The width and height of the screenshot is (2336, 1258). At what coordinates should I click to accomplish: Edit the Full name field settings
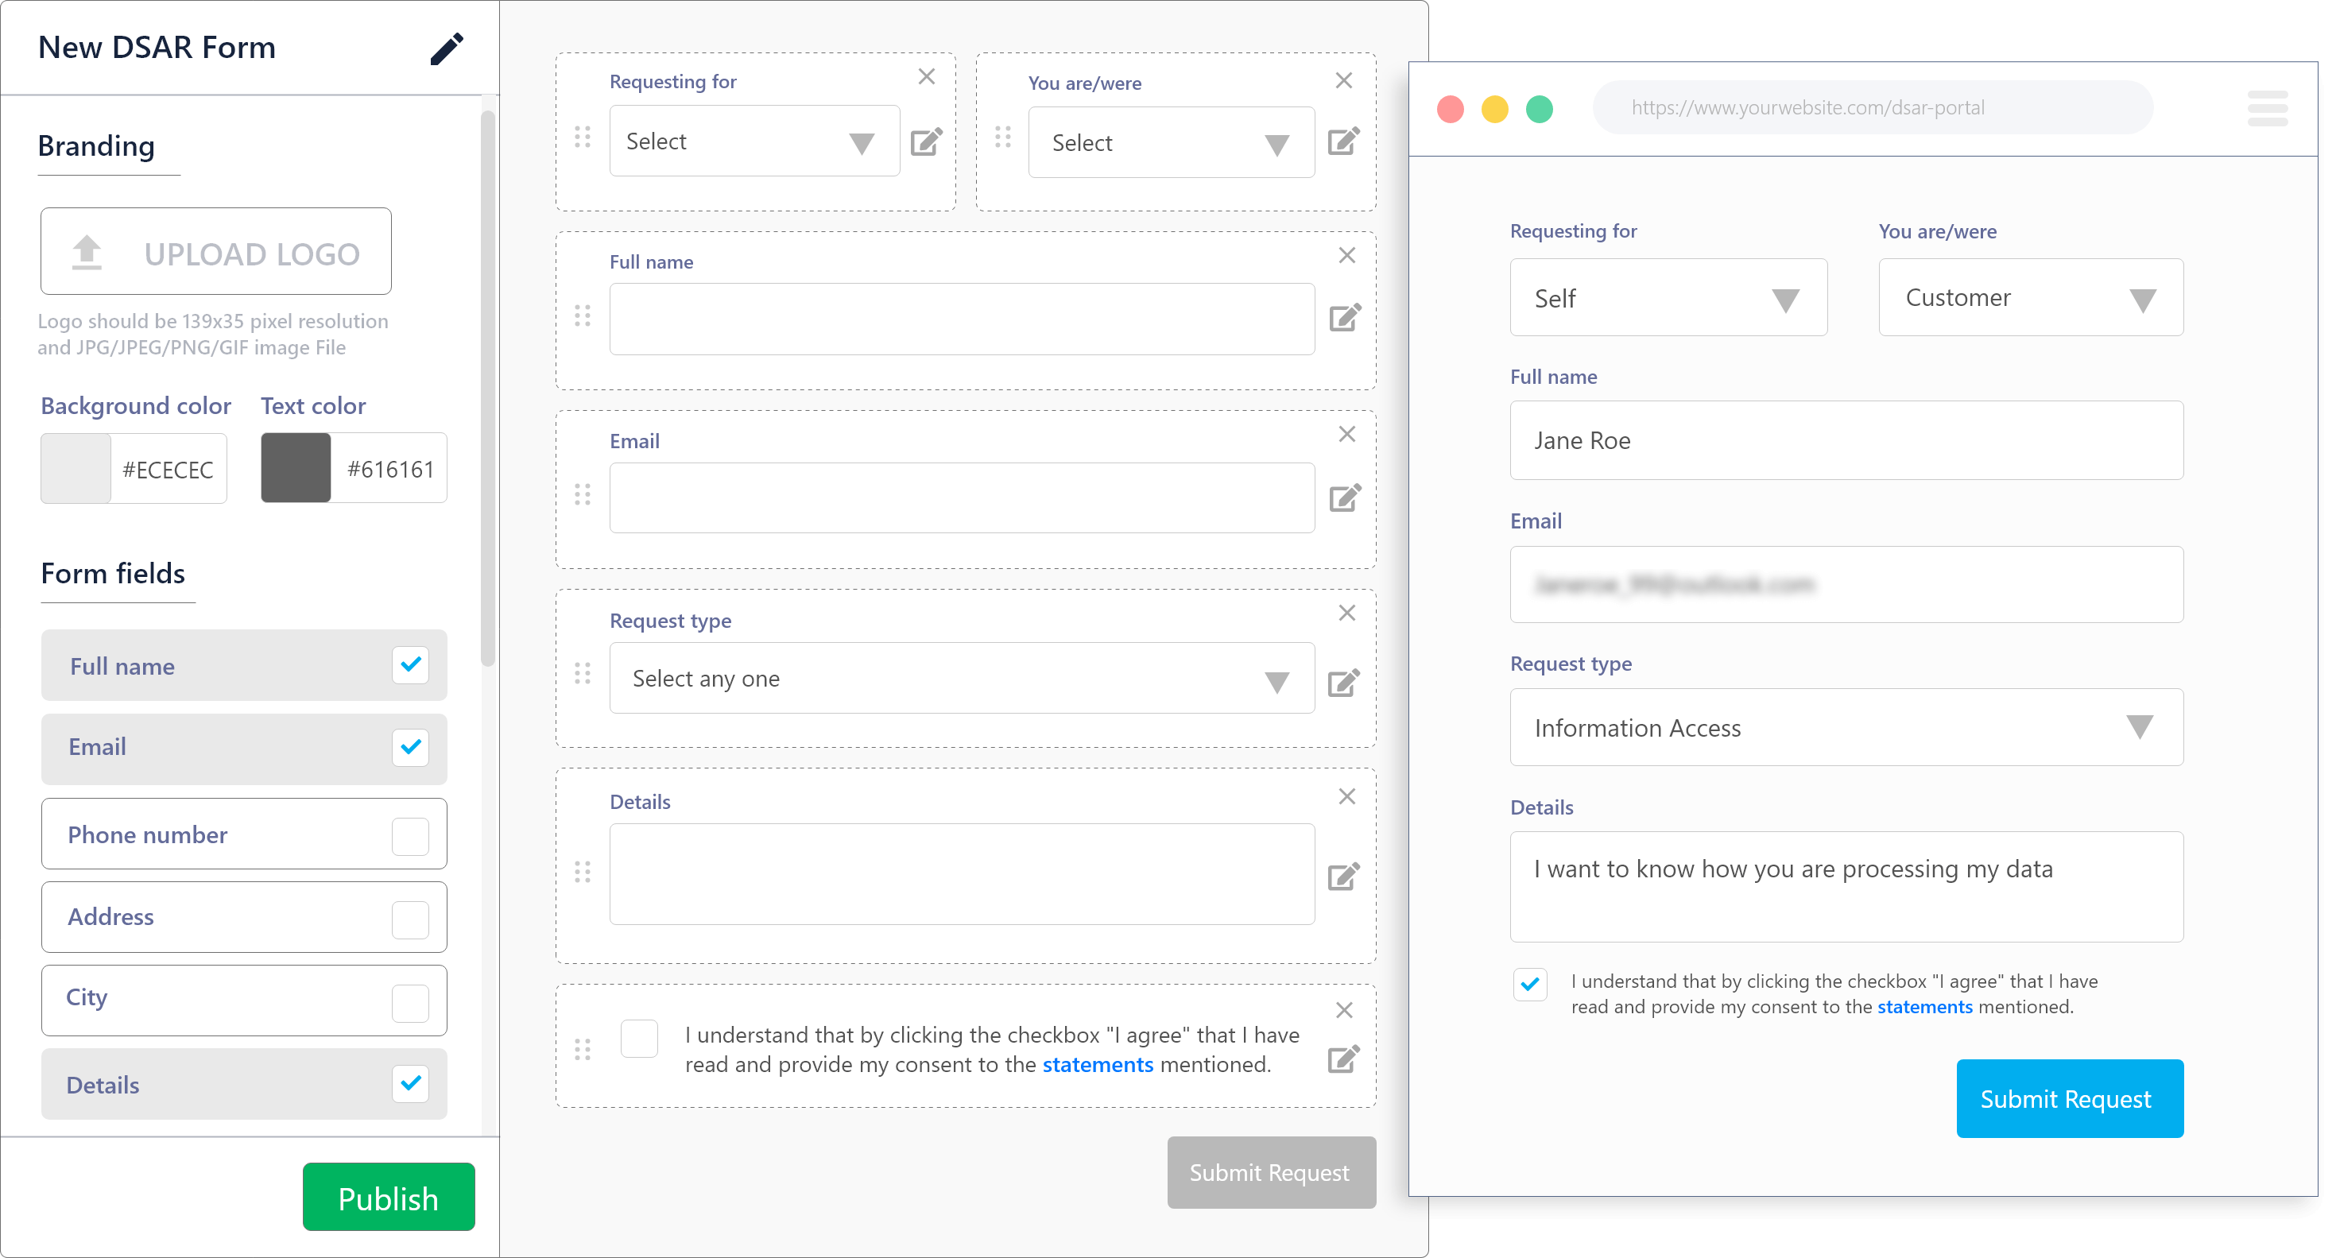[1345, 317]
